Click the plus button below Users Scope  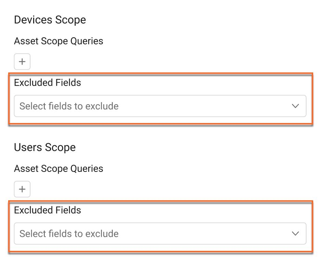pos(22,189)
